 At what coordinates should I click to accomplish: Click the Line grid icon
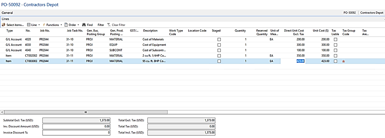point(29,25)
